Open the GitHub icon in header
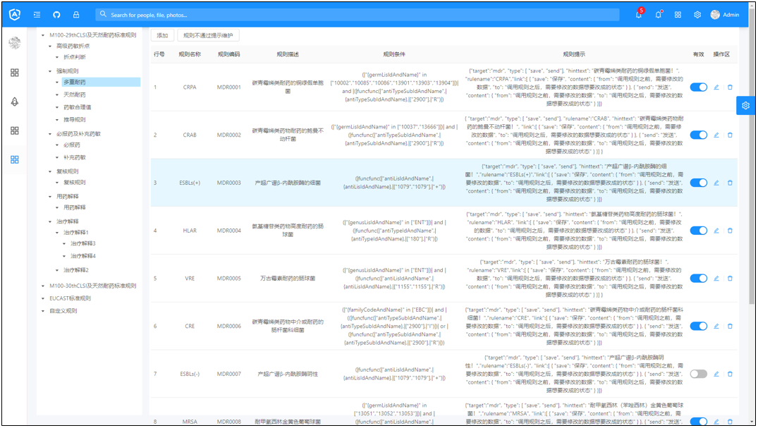 (56, 15)
